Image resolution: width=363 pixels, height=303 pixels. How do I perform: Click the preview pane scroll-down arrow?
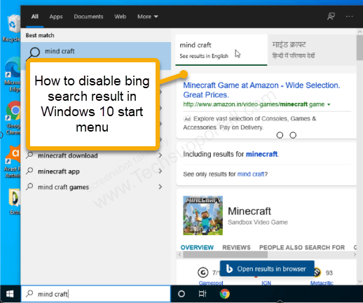(x=359, y=281)
